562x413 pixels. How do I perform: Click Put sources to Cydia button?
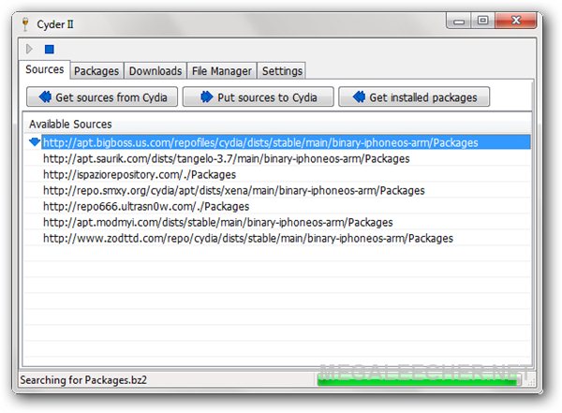(259, 97)
